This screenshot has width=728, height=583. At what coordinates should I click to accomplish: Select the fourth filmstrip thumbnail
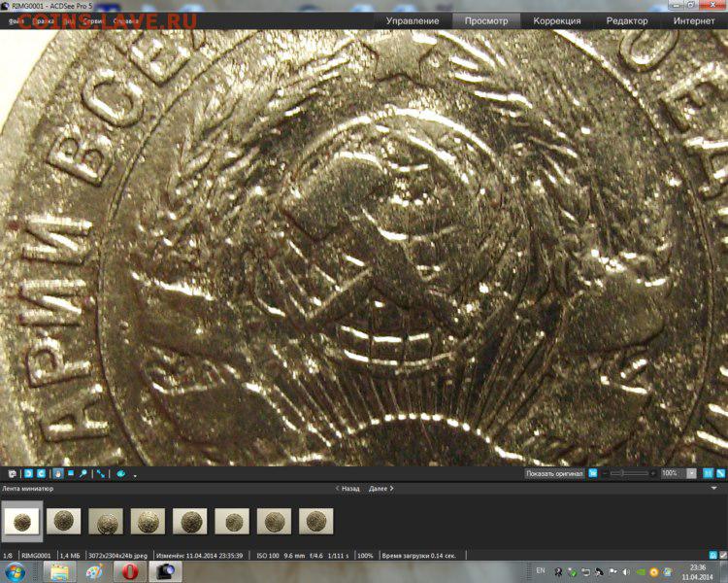pos(148,521)
